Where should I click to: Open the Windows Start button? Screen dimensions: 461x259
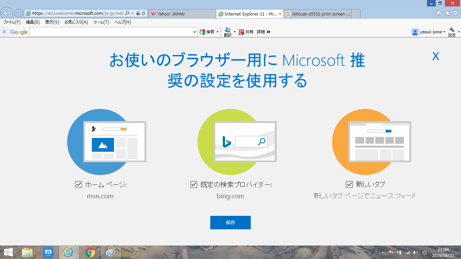(x=8, y=252)
